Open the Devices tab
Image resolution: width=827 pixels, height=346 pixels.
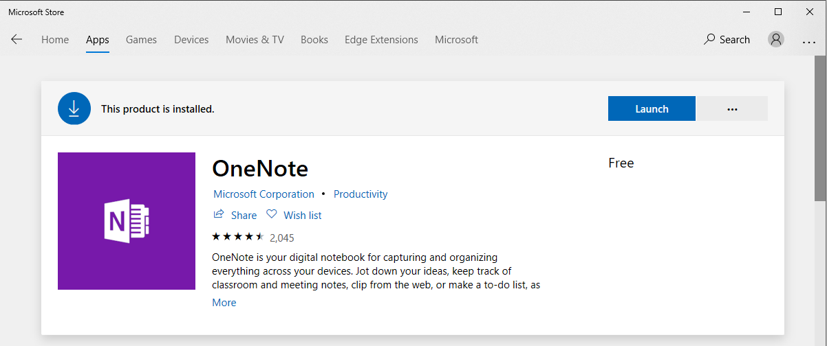pos(191,40)
